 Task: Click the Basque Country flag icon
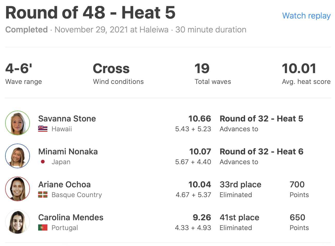43,195
